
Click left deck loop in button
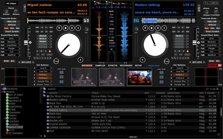(38, 54)
